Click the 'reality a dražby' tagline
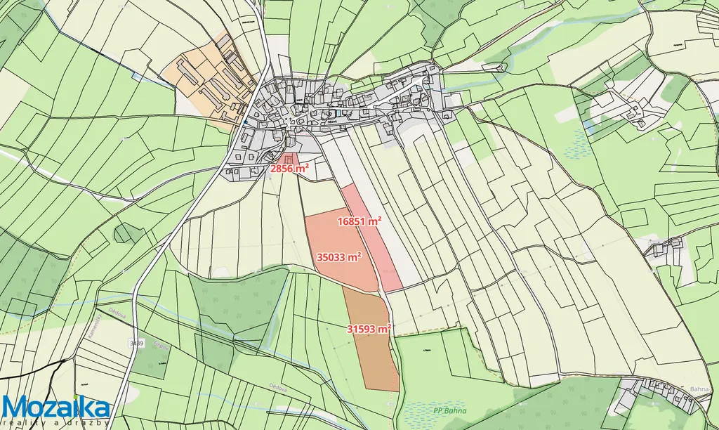719x430 pixels. pos(55,424)
